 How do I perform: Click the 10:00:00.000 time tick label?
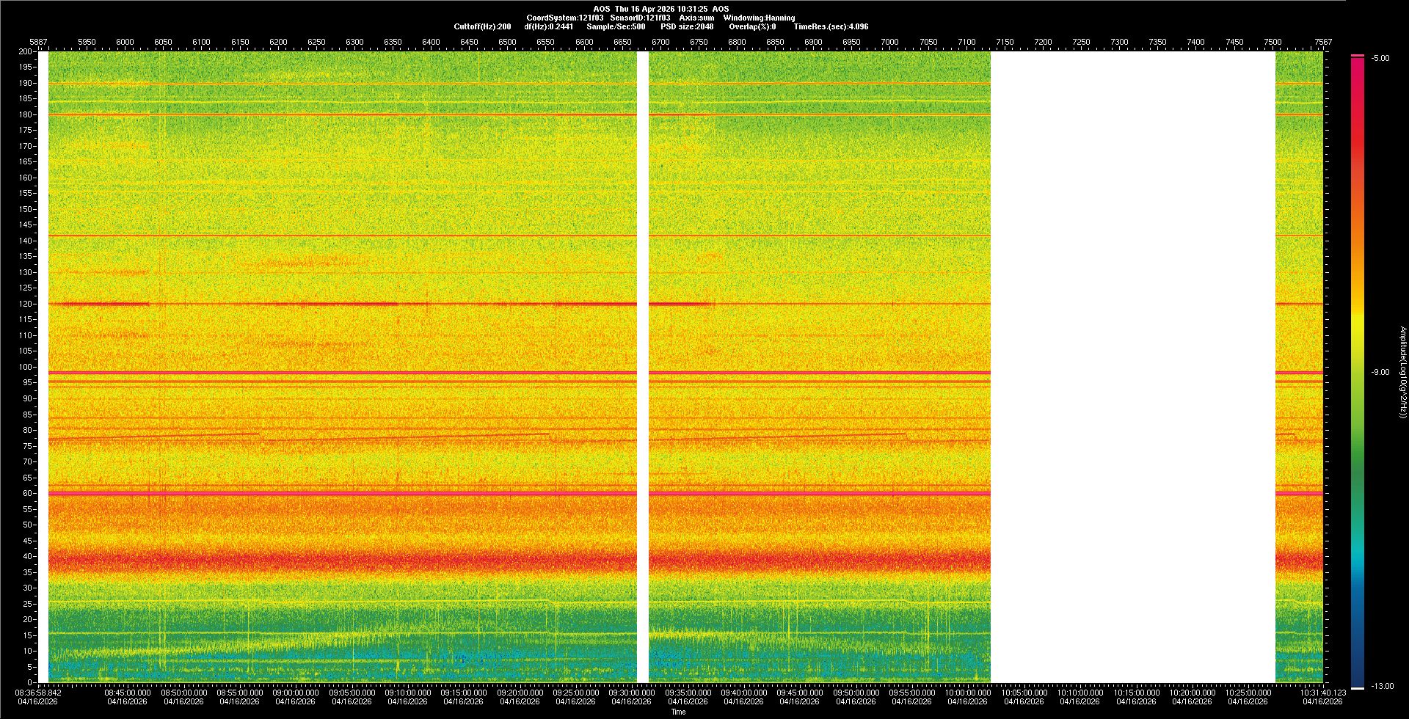[x=968, y=693]
